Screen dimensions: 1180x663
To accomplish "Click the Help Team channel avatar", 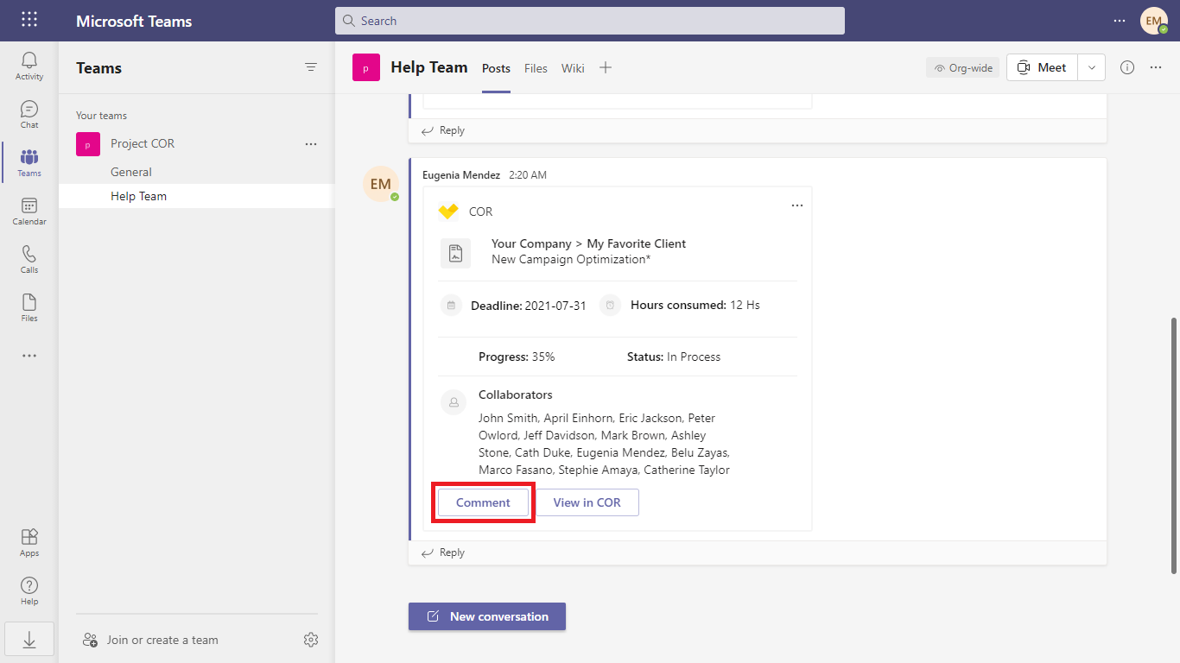I will pyautogui.click(x=366, y=67).
